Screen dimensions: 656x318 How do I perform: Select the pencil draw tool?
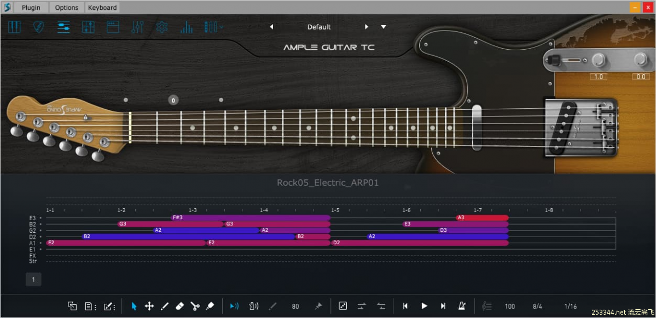(x=165, y=307)
